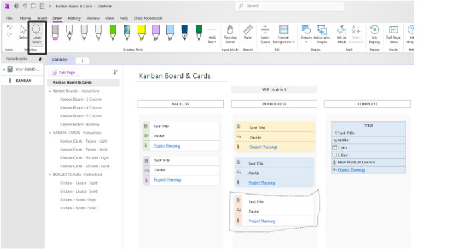Click the Insert Space tool
This screenshot has width=449, height=250.
(x=265, y=35)
